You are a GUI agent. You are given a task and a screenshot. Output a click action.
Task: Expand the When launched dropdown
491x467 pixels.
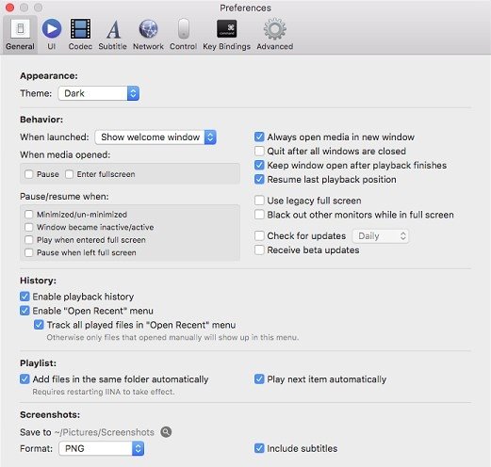click(155, 137)
